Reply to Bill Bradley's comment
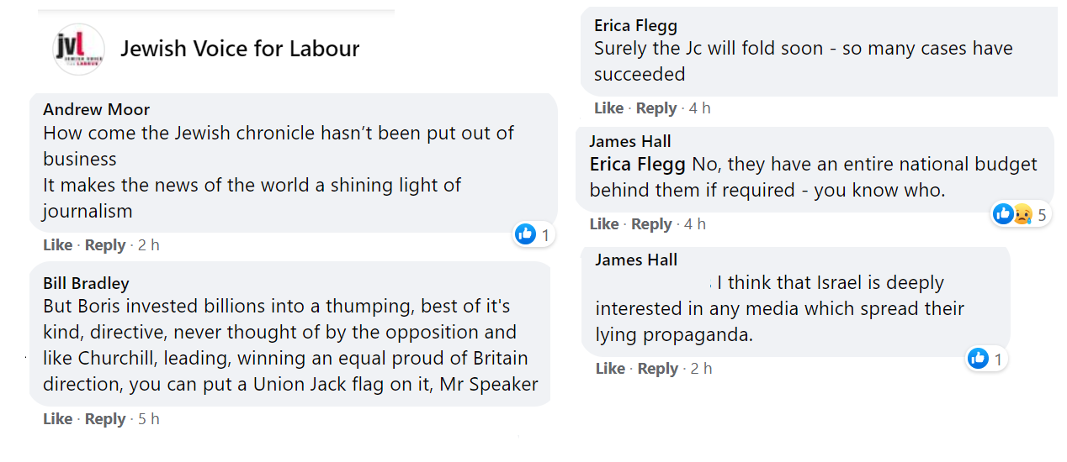Viewport: 1067px width, 462px height. pyautogui.click(x=105, y=419)
